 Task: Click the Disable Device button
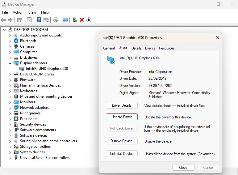pyautogui.click(x=122, y=141)
